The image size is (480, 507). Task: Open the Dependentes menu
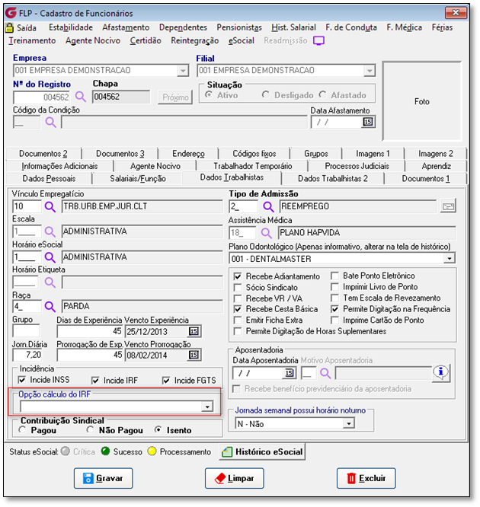click(x=183, y=27)
